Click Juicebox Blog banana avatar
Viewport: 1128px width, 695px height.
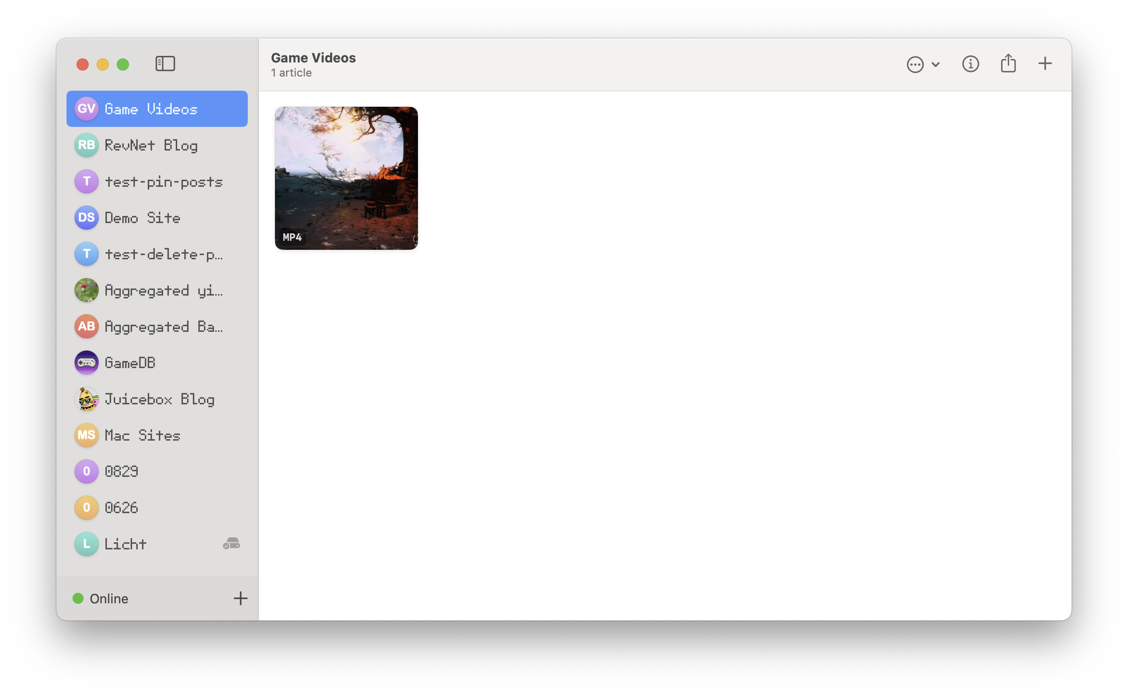pos(87,399)
